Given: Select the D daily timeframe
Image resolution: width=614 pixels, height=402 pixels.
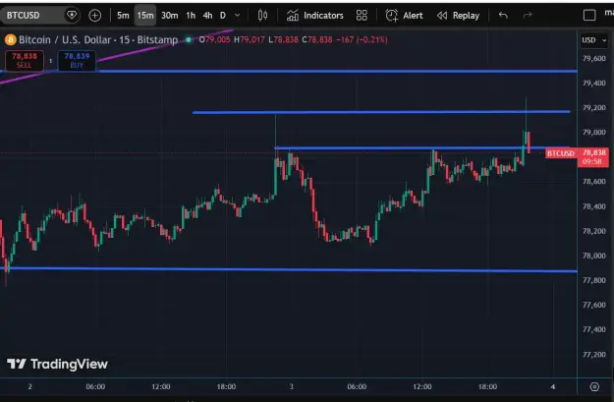Looking at the screenshot, I should [223, 16].
